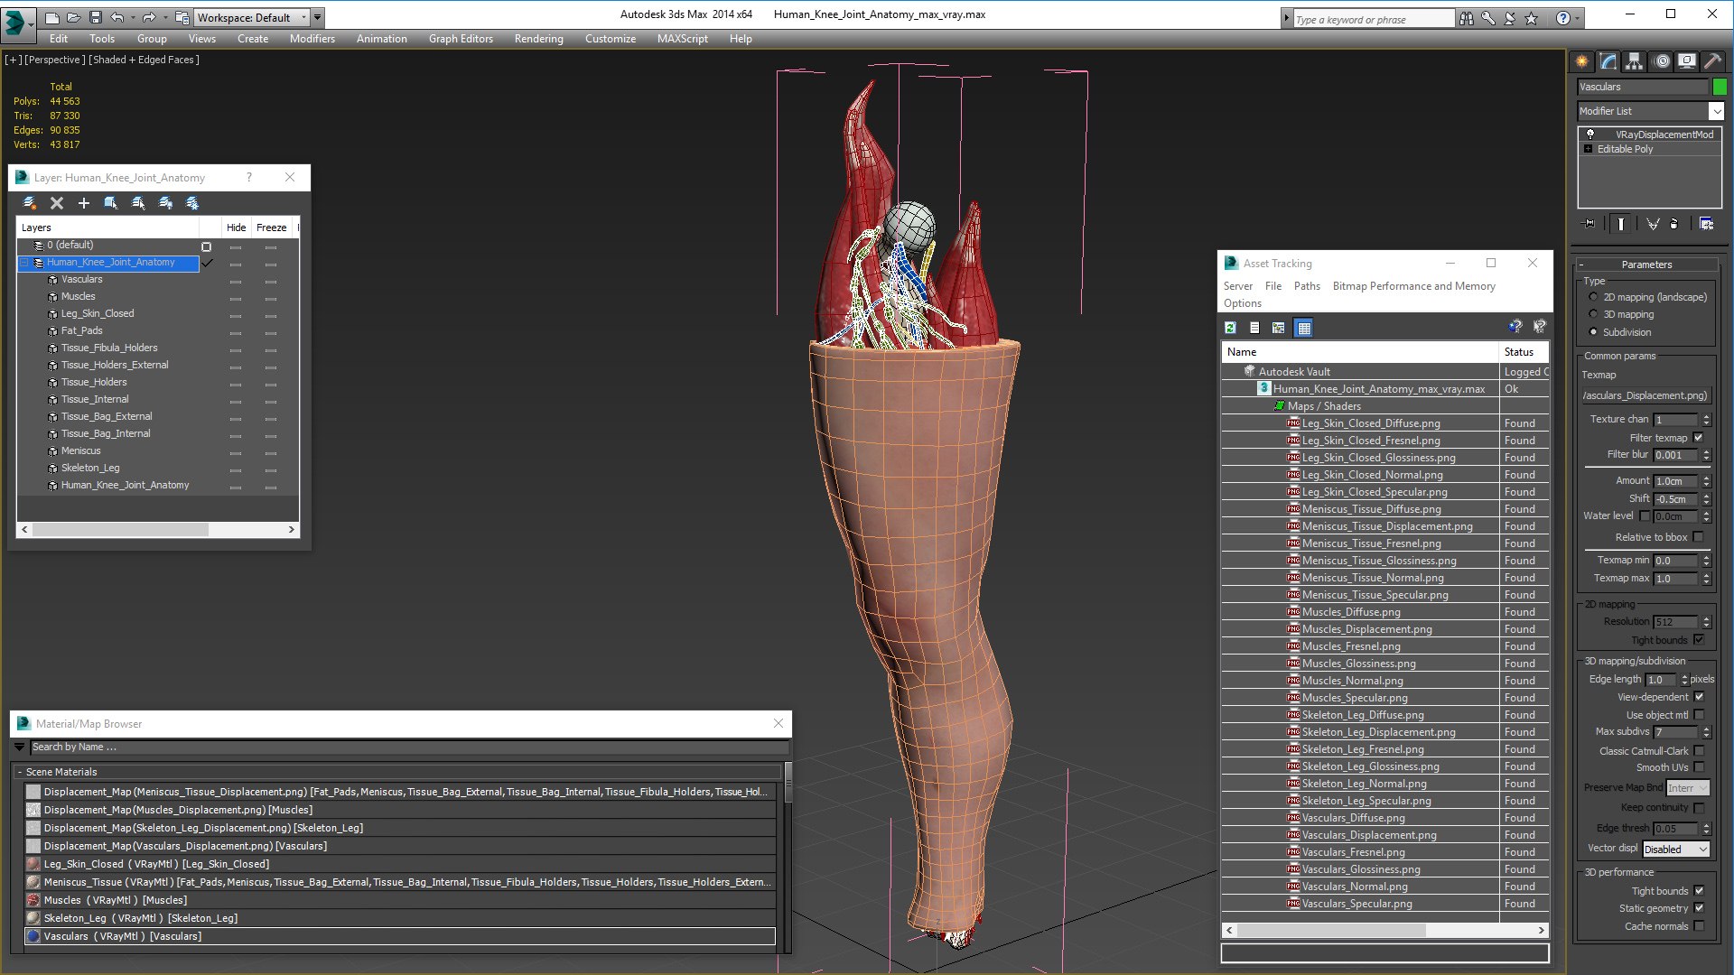Viewport: 1734px width, 975px height.
Task: Click the Project Folder icon beside Workspace
Action: click(x=182, y=17)
